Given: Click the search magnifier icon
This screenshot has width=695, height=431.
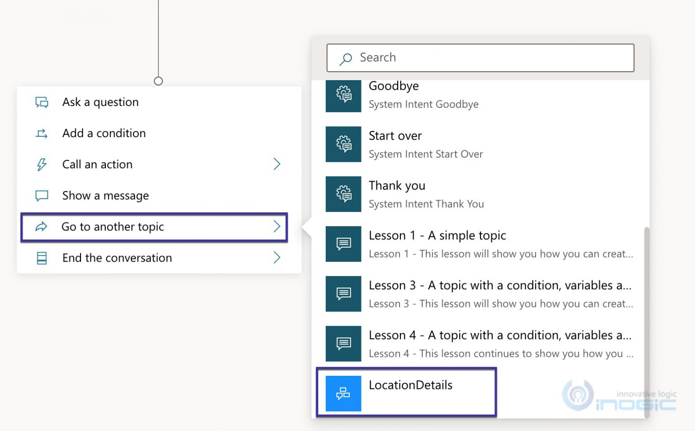Looking at the screenshot, I should click(345, 58).
